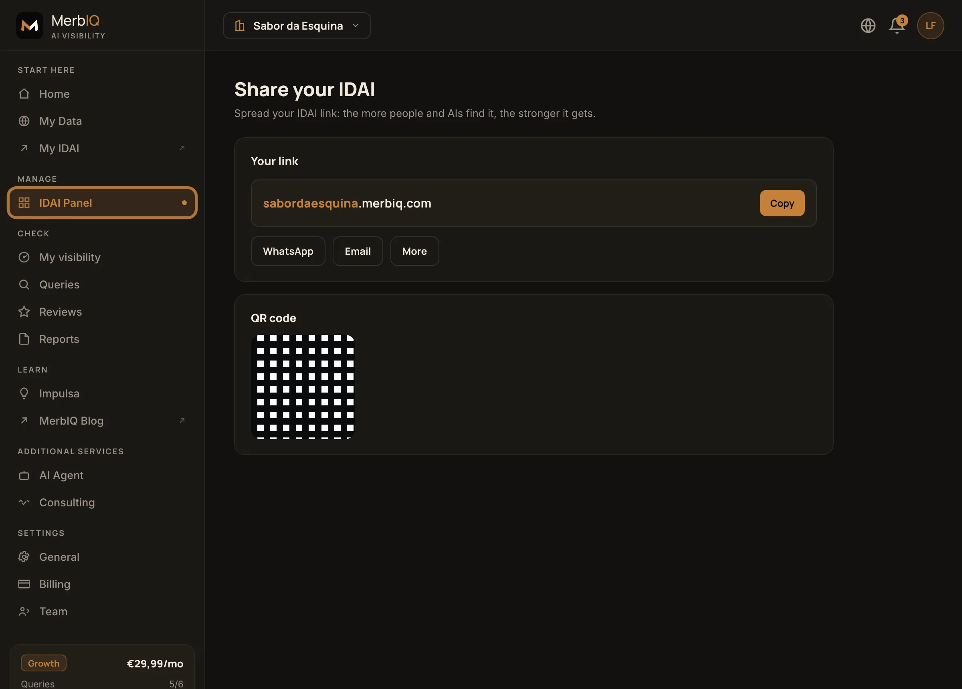Click the MerbIQ AI Visibility brand name
This screenshot has height=689, width=962.
coord(78,26)
